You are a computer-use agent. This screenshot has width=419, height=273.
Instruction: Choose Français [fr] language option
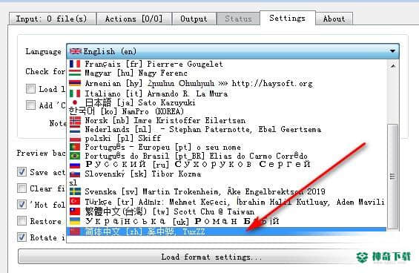click(x=227, y=64)
